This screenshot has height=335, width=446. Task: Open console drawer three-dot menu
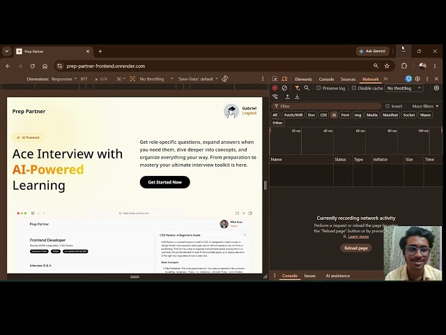pos(275,276)
